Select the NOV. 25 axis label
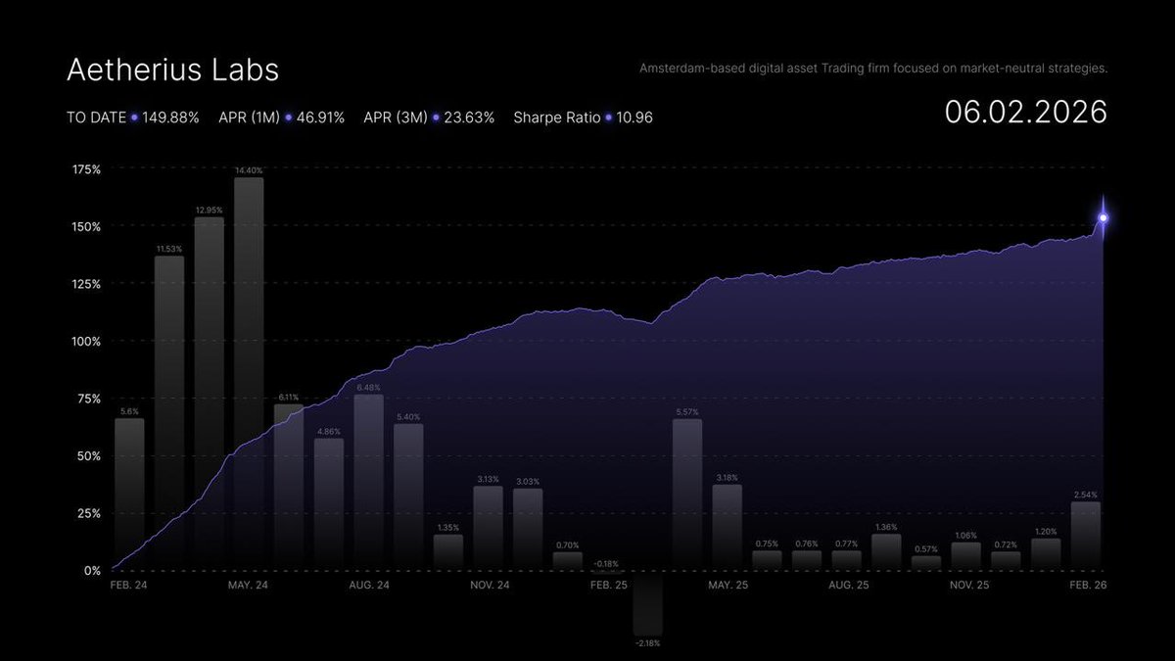This screenshot has height=661, width=1175. click(x=969, y=585)
